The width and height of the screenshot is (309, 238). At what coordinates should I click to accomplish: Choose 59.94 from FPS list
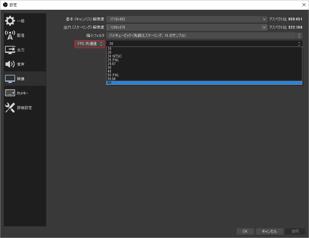(204, 79)
